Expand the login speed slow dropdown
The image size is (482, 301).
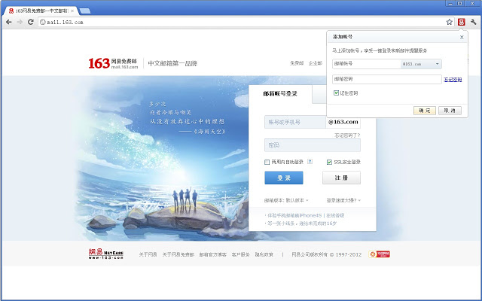(x=343, y=200)
